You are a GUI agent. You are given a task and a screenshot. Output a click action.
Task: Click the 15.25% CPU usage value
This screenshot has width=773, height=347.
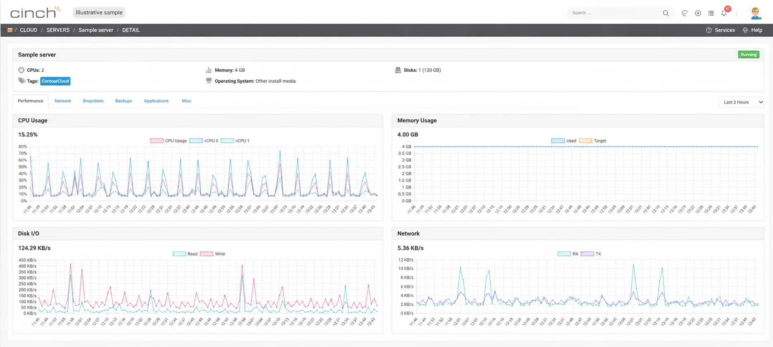pyautogui.click(x=28, y=135)
